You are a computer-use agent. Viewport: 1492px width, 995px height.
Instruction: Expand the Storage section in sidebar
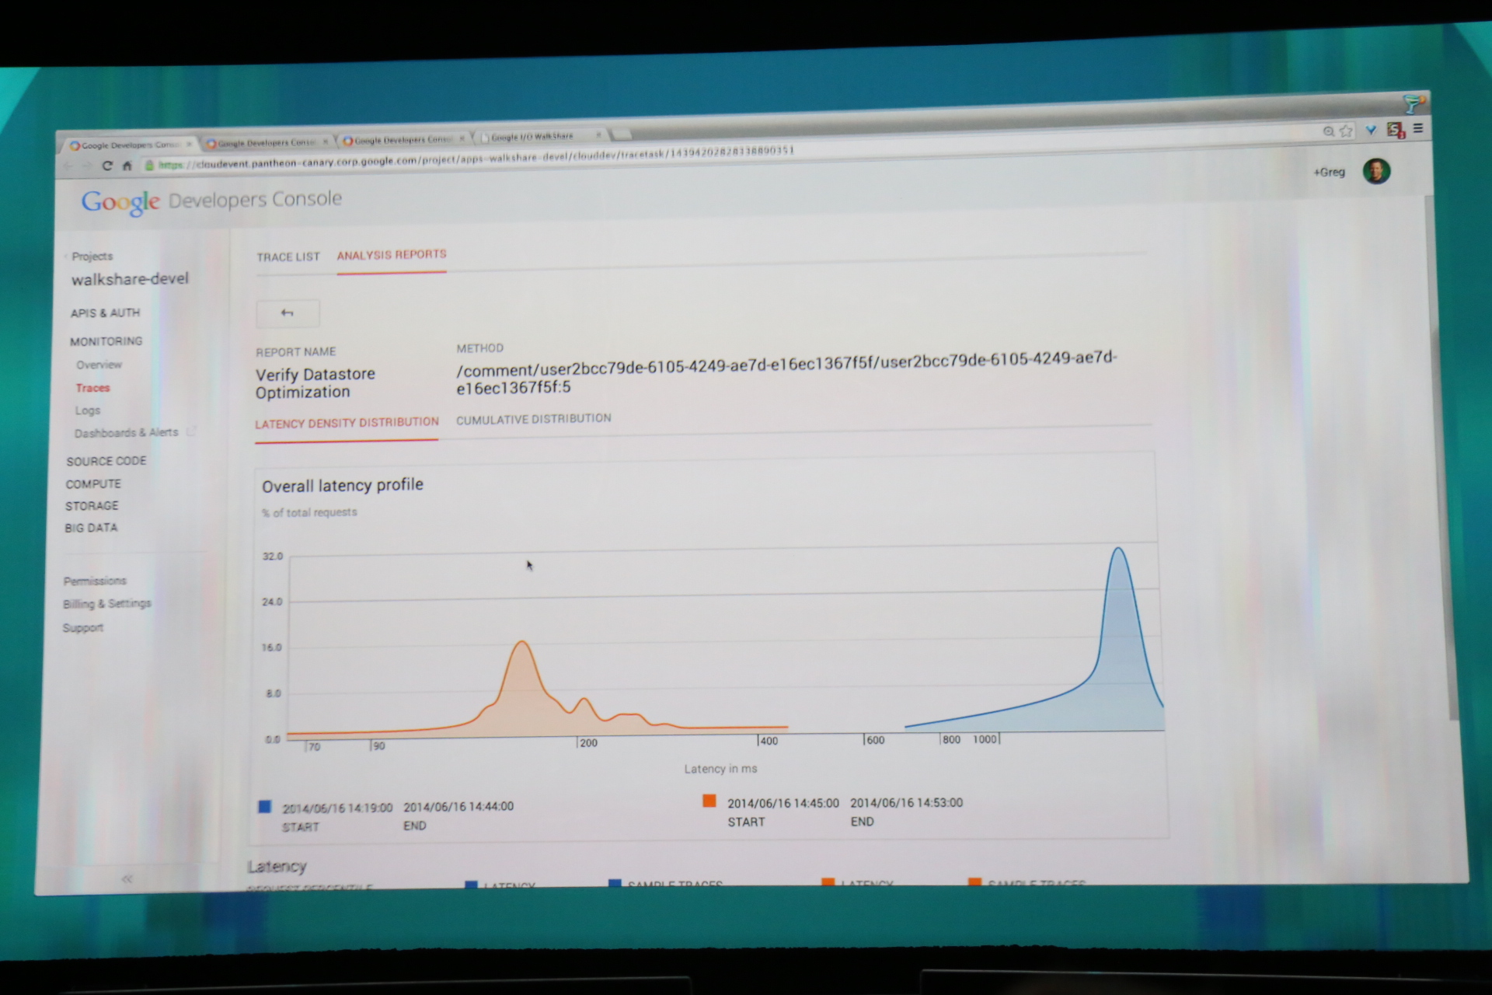pyautogui.click(x=92, y=506)
